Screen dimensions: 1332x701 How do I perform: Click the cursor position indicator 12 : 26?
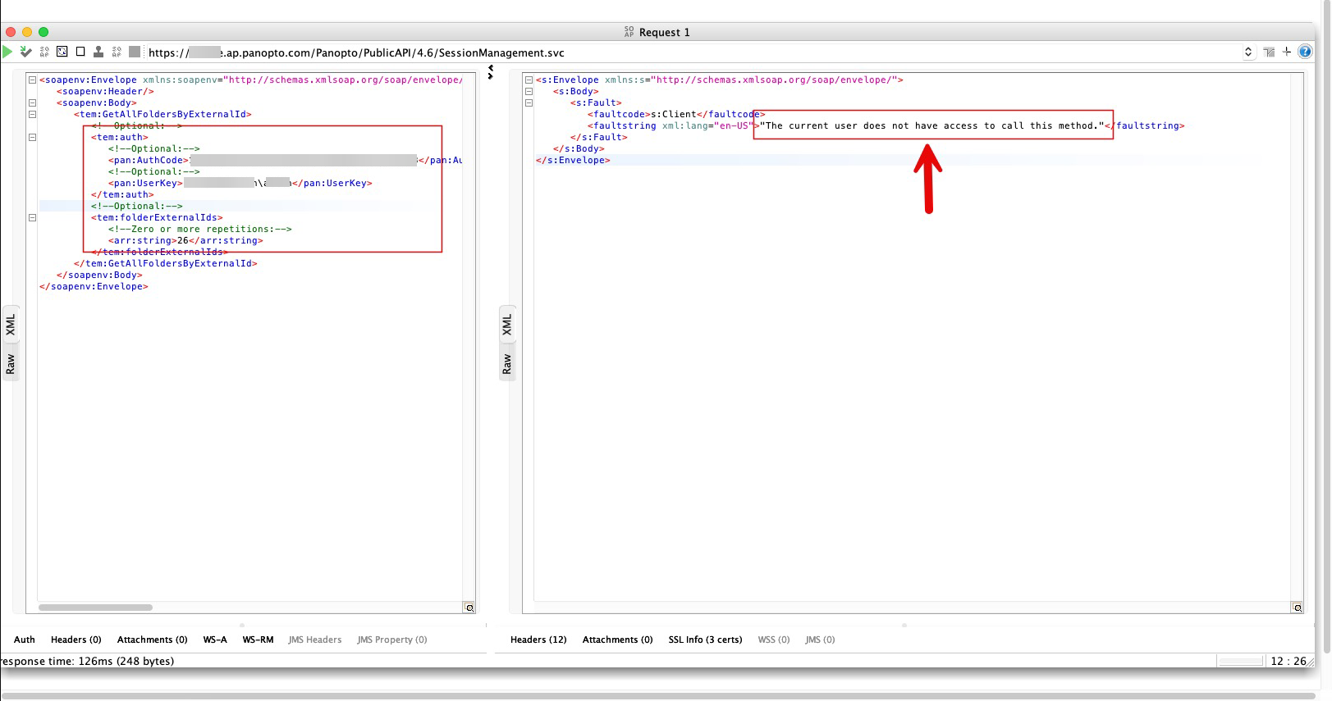1289,661
